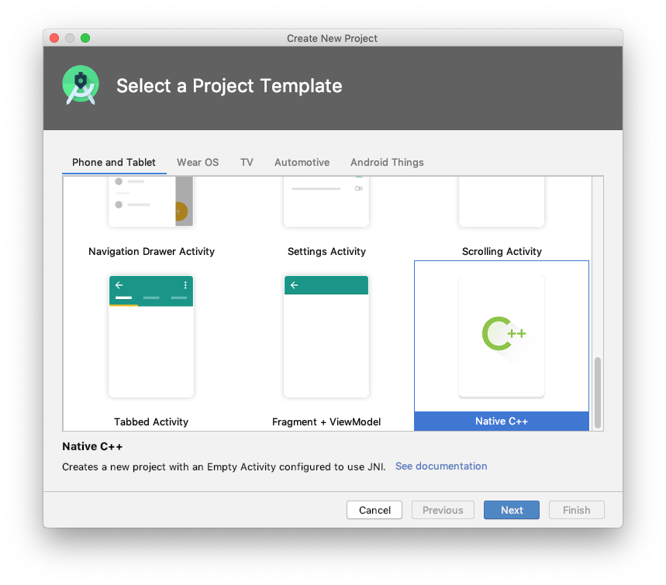Click the Next button
The image size is (666, 585).
(512, 510)
